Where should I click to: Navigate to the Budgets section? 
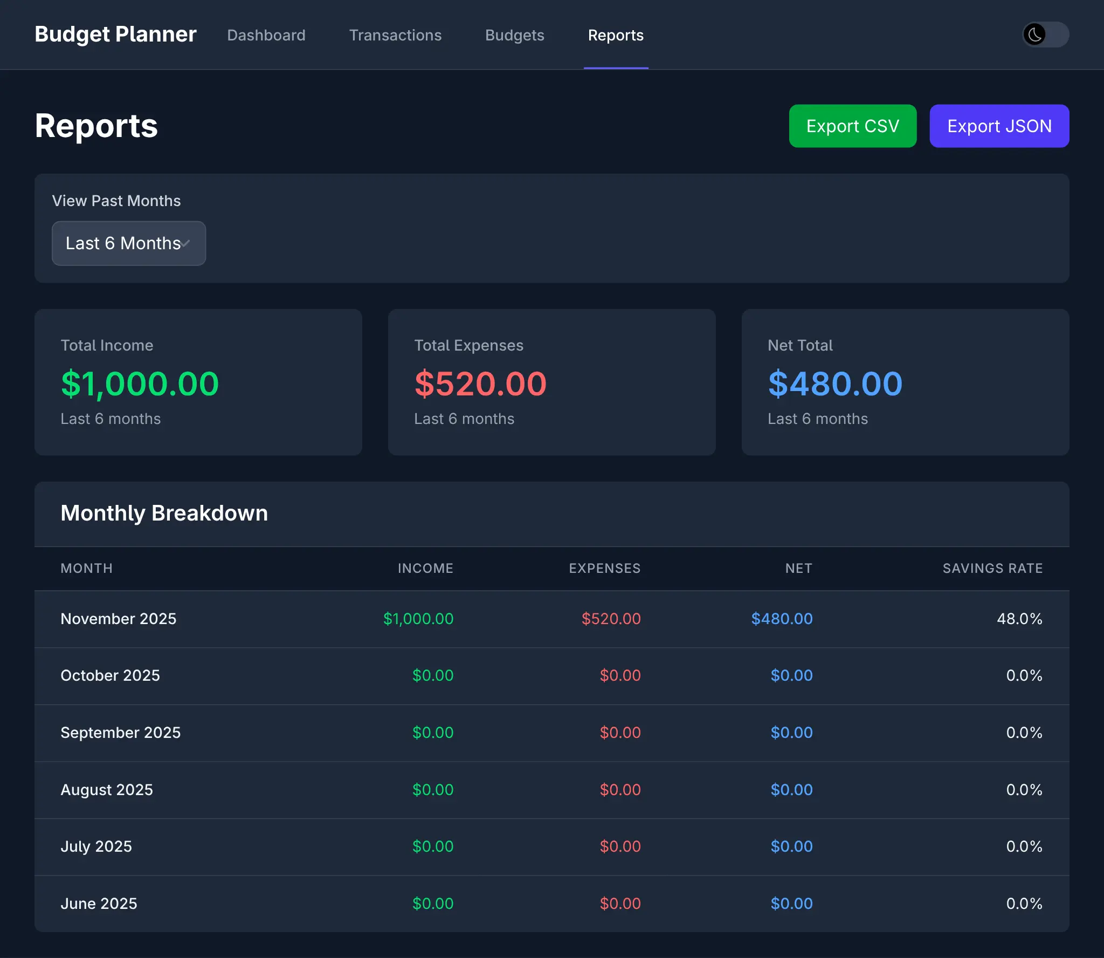pyautogui.click(x=514, y=35)
